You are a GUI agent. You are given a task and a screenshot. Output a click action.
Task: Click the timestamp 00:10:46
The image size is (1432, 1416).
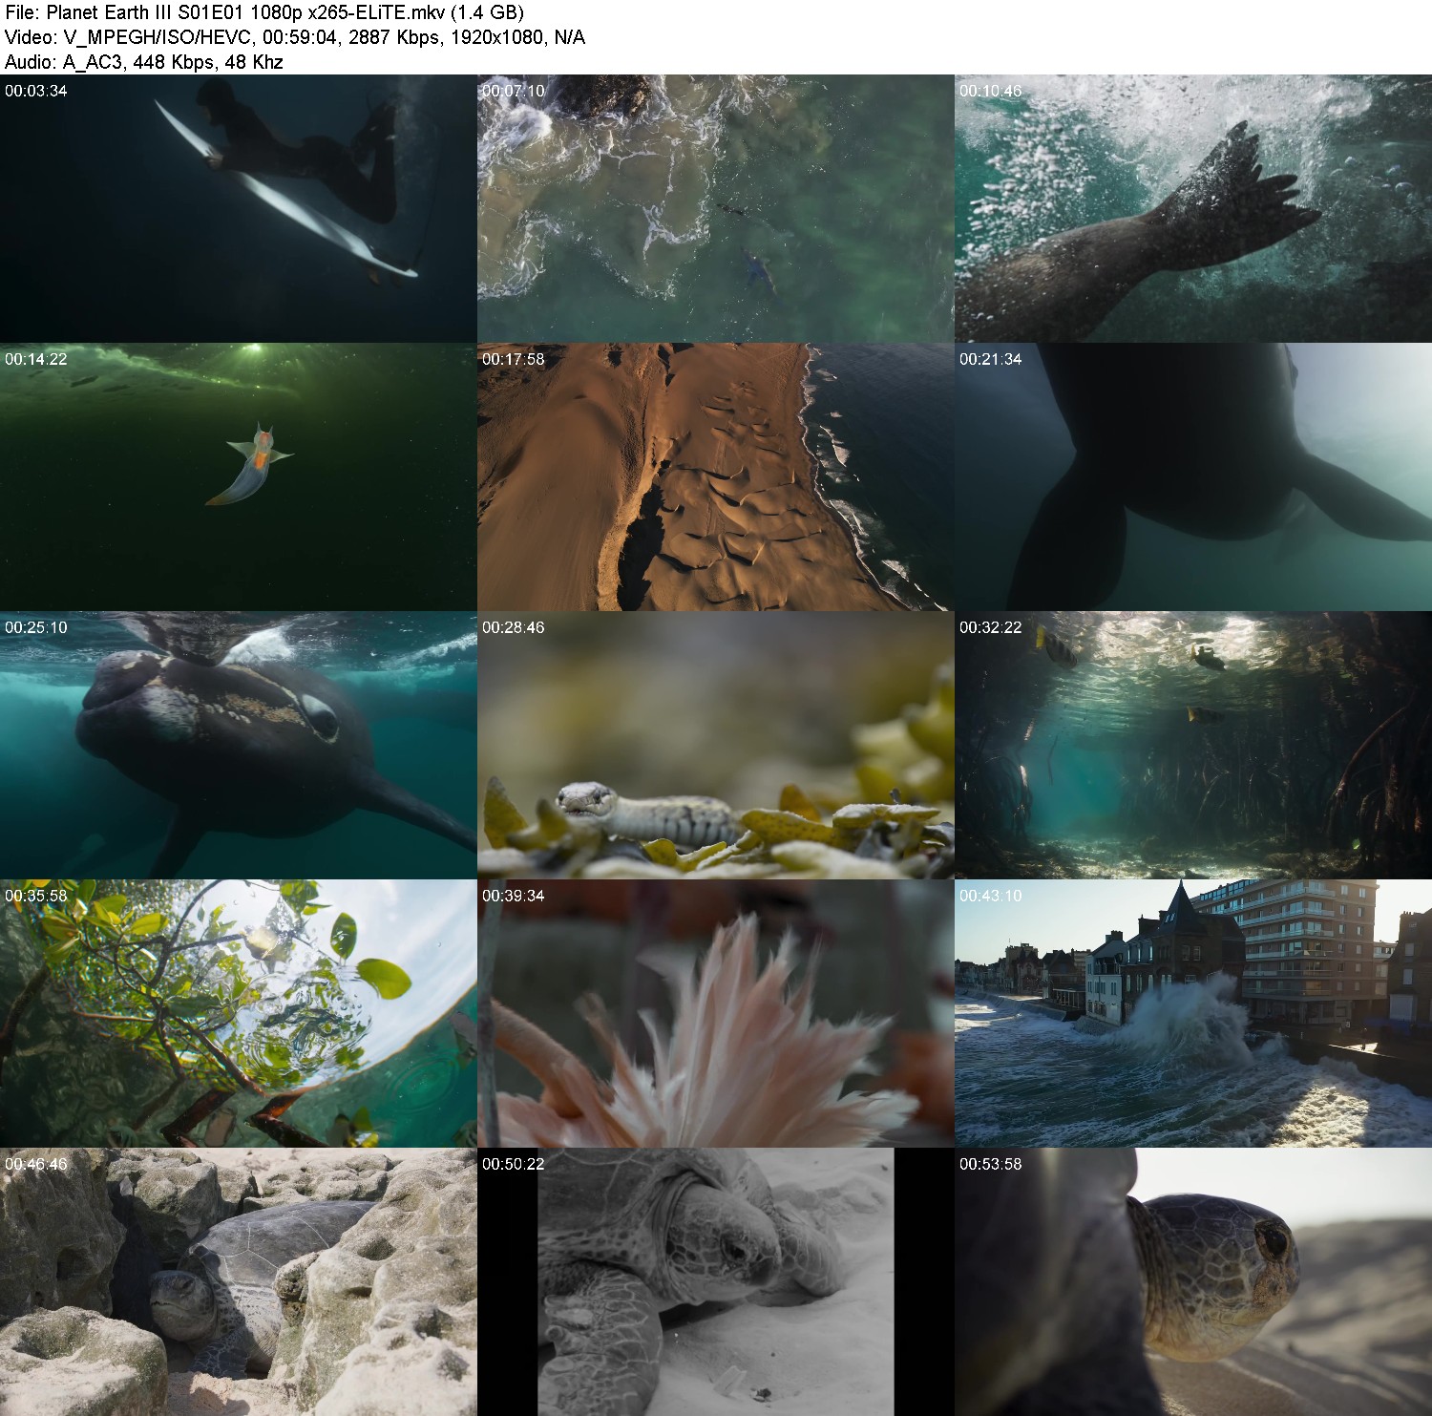coord(991,91)
